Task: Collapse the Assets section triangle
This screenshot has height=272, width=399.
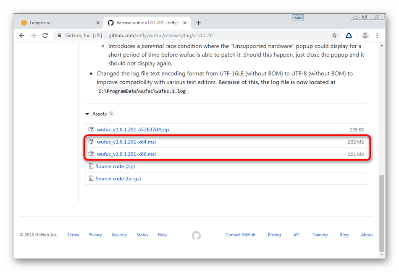Action: coord(87,114)
